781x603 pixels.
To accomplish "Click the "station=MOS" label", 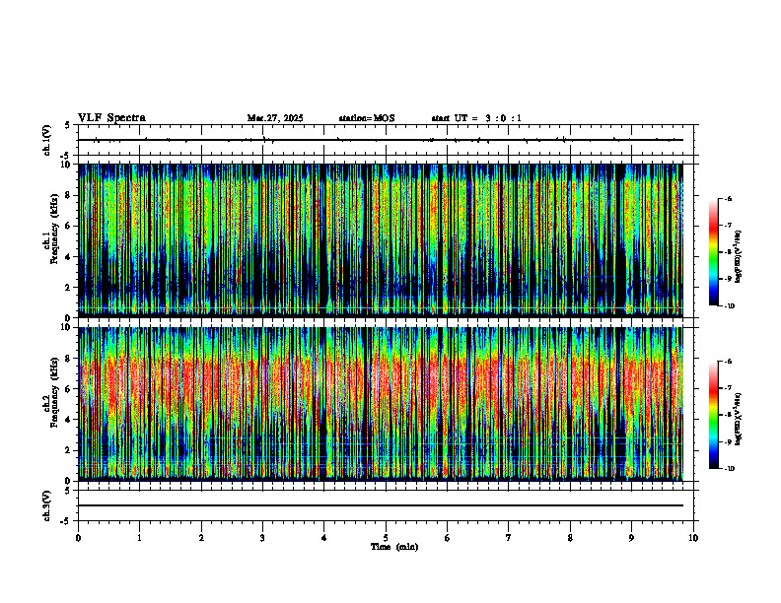I will pos(367,118).
